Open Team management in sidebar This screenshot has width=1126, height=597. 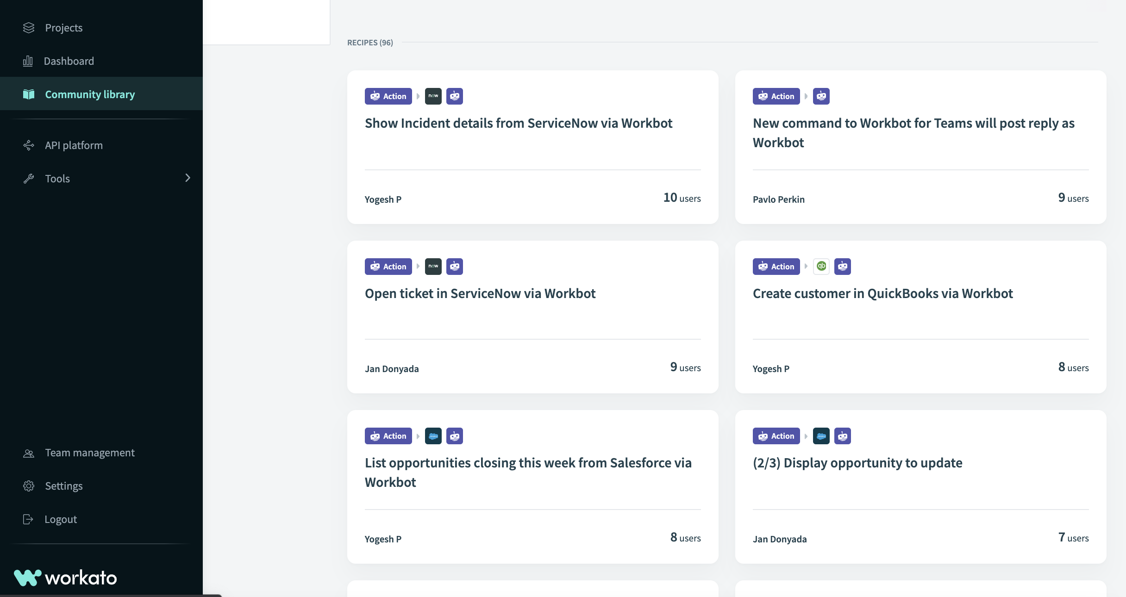click(x=90, y=453)
